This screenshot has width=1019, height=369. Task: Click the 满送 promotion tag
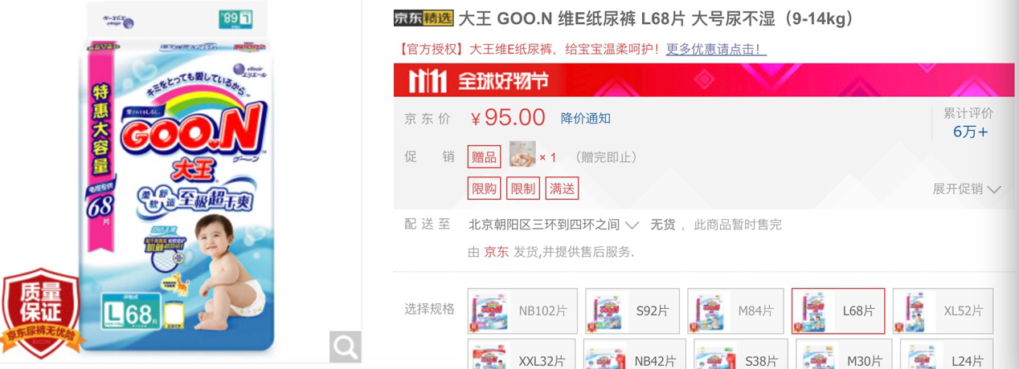tap(562, 189)
